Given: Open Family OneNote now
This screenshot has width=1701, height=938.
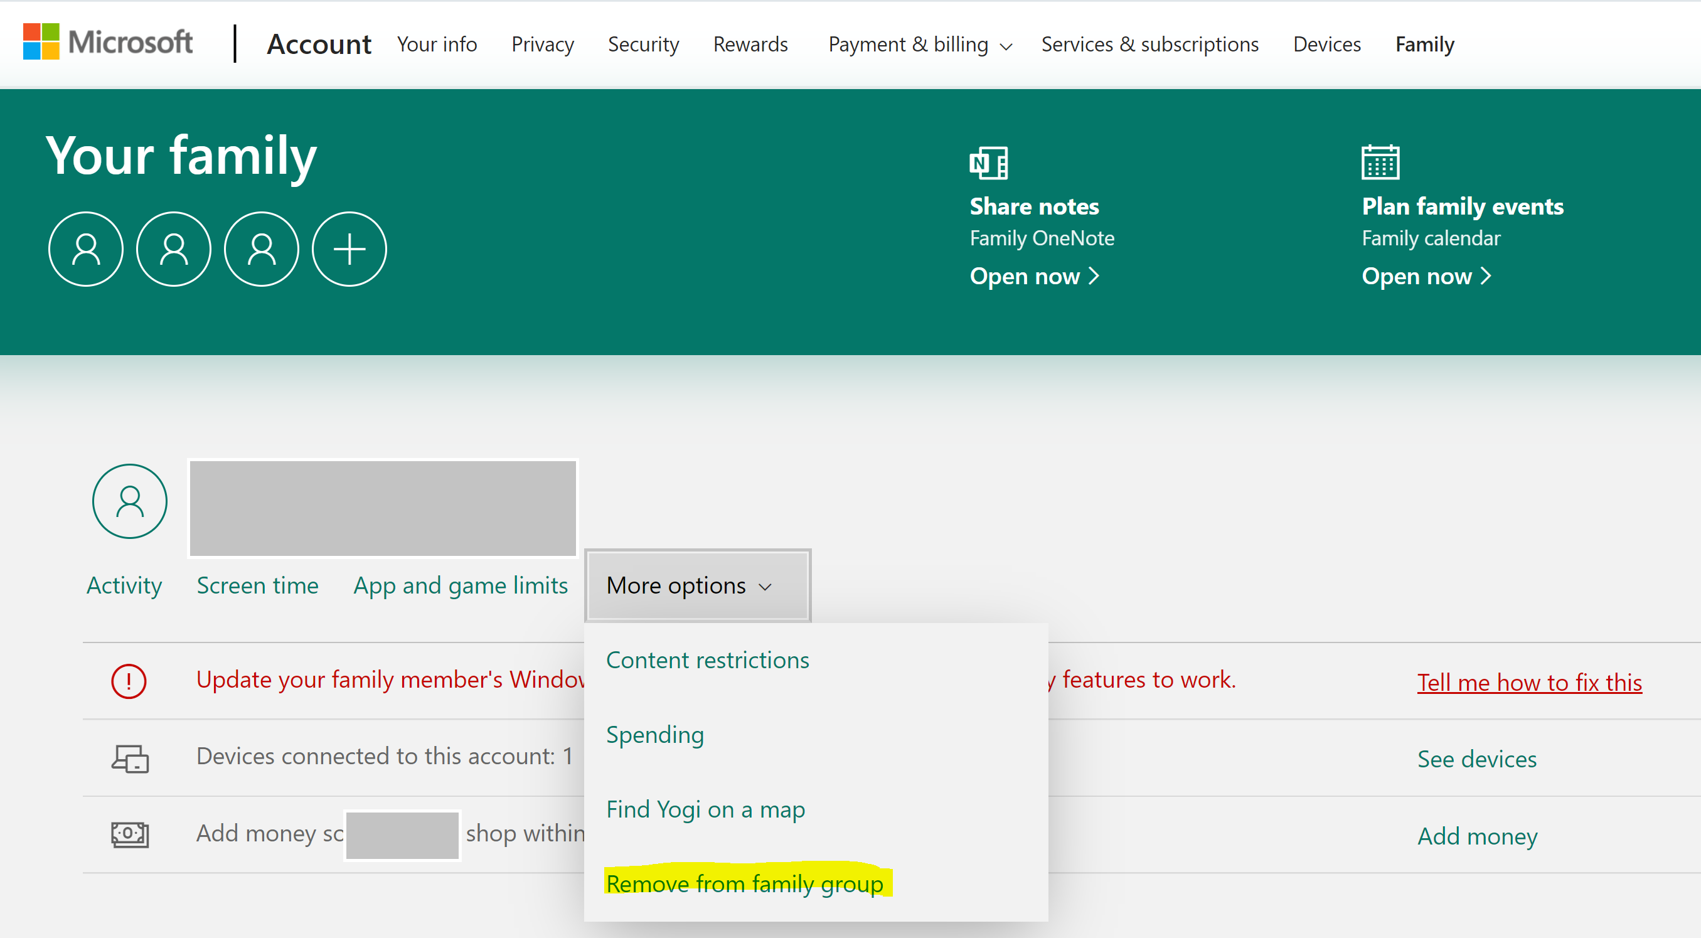Looking at the screenshot, I should tap(1032, 275).
